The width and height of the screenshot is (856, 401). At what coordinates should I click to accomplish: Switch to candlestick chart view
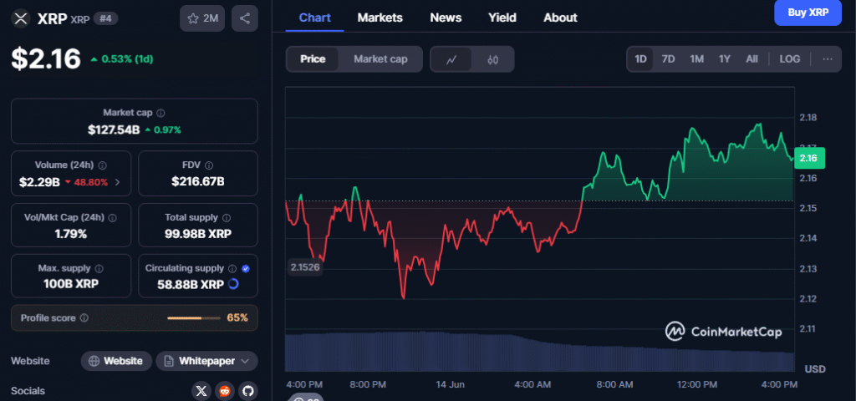click(x=492, y=59)
